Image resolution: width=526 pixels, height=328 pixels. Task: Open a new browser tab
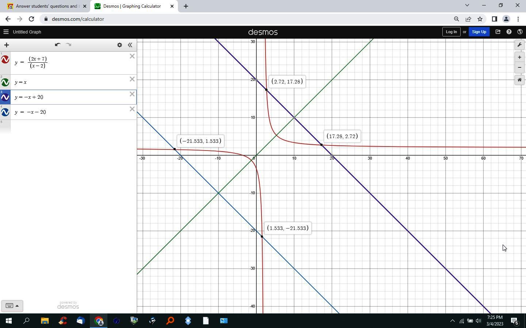coord(186,6)
